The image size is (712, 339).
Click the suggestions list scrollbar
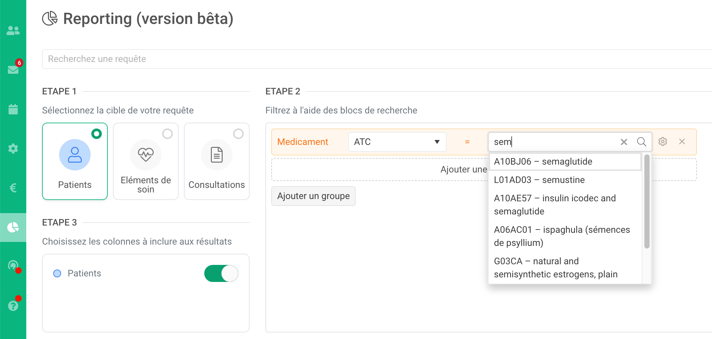pyautogui.click(x=647, y=202)
